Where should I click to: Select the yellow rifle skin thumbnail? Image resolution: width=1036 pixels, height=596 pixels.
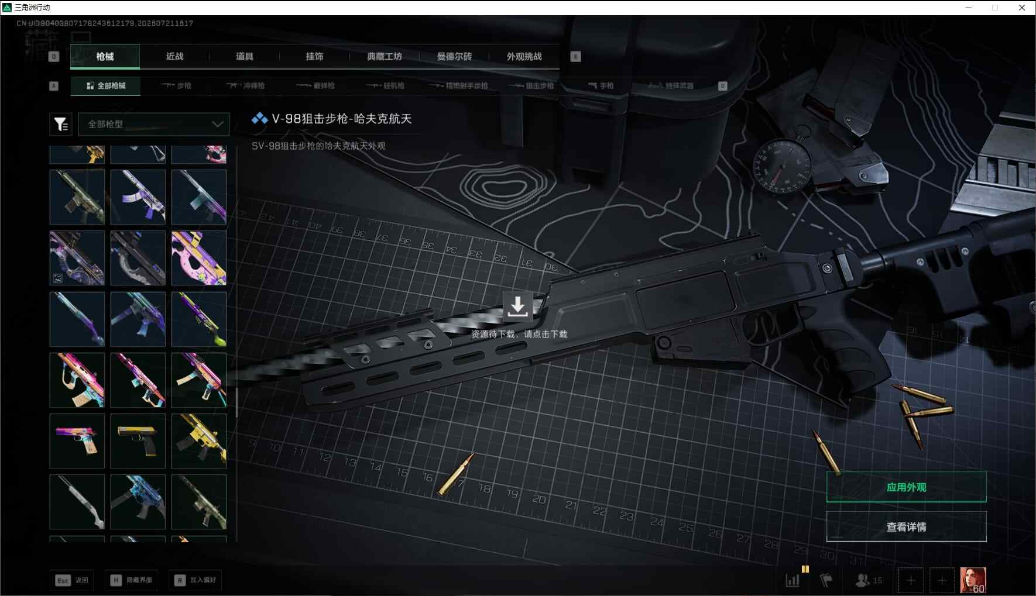click(199, 441)
